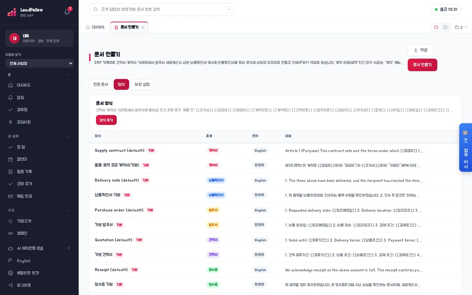The height and width of the screenshot is (295, 472).
Task: Open 가망고객 in the sidebar
Action: click(x=39, y=221)
